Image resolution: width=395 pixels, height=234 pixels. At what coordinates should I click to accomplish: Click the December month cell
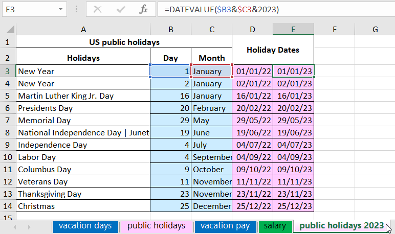(x=212, y=206)
